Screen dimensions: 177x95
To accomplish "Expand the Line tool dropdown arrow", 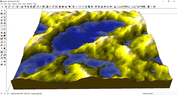I will (x=11, y=7).
